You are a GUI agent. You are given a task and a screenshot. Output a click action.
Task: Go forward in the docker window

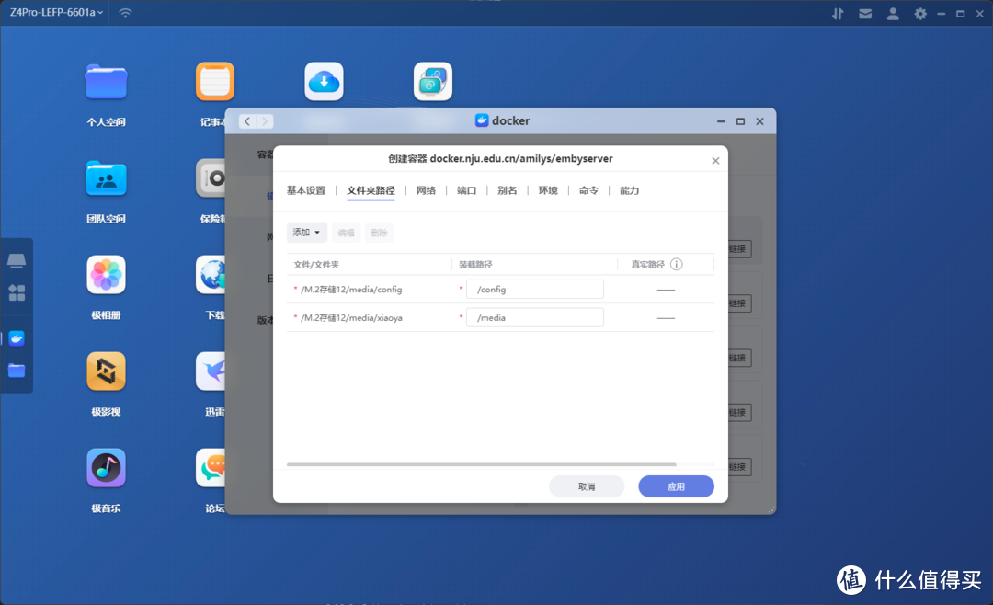[x=265, y=121]
